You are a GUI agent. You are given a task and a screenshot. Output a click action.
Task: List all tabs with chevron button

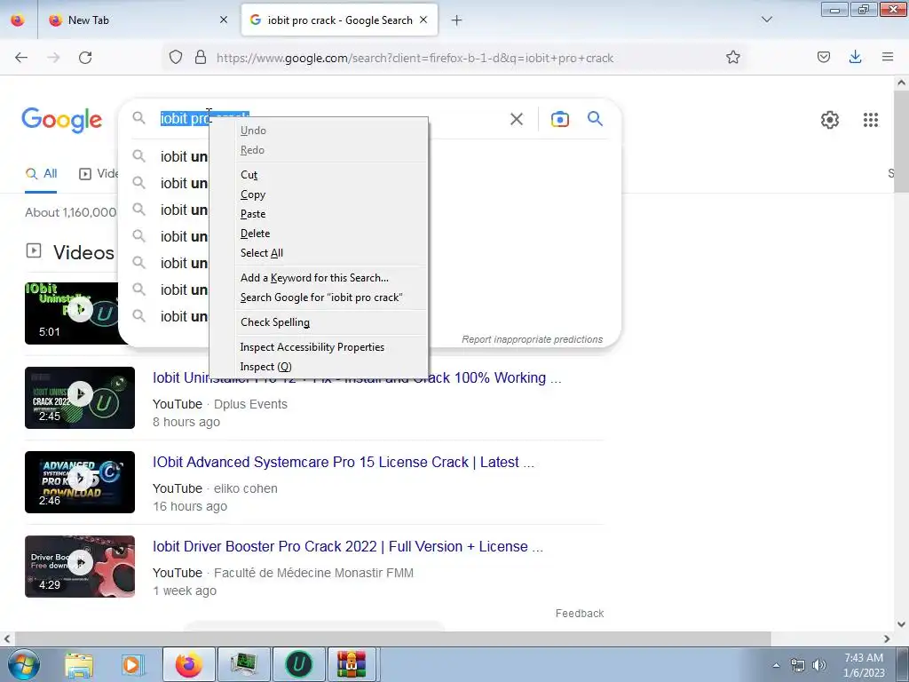pos(766,20)
